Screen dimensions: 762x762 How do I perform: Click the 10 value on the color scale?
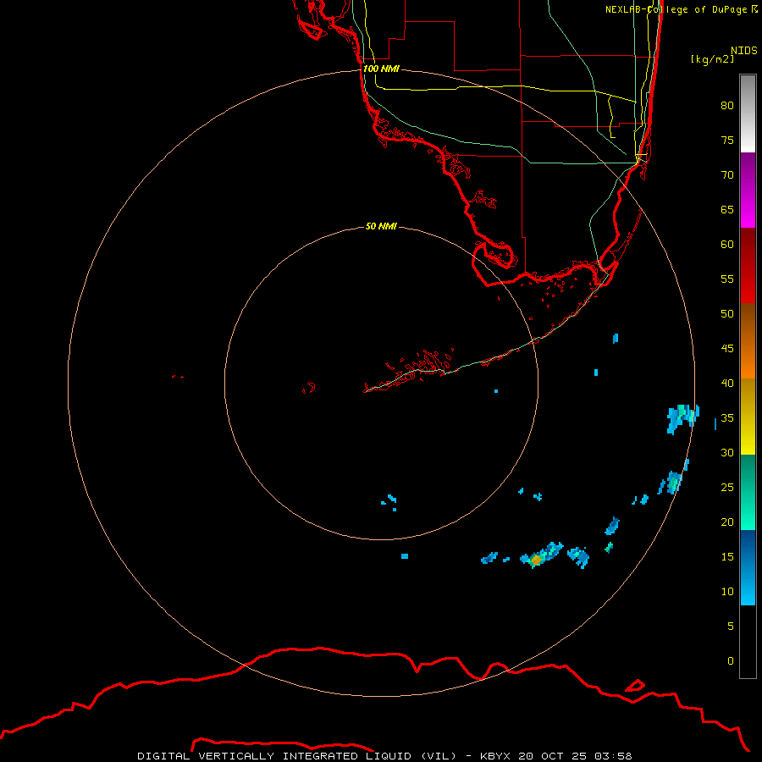[x=727, y=592]
